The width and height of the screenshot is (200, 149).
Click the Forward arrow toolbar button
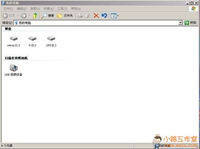tap(24, 16)
